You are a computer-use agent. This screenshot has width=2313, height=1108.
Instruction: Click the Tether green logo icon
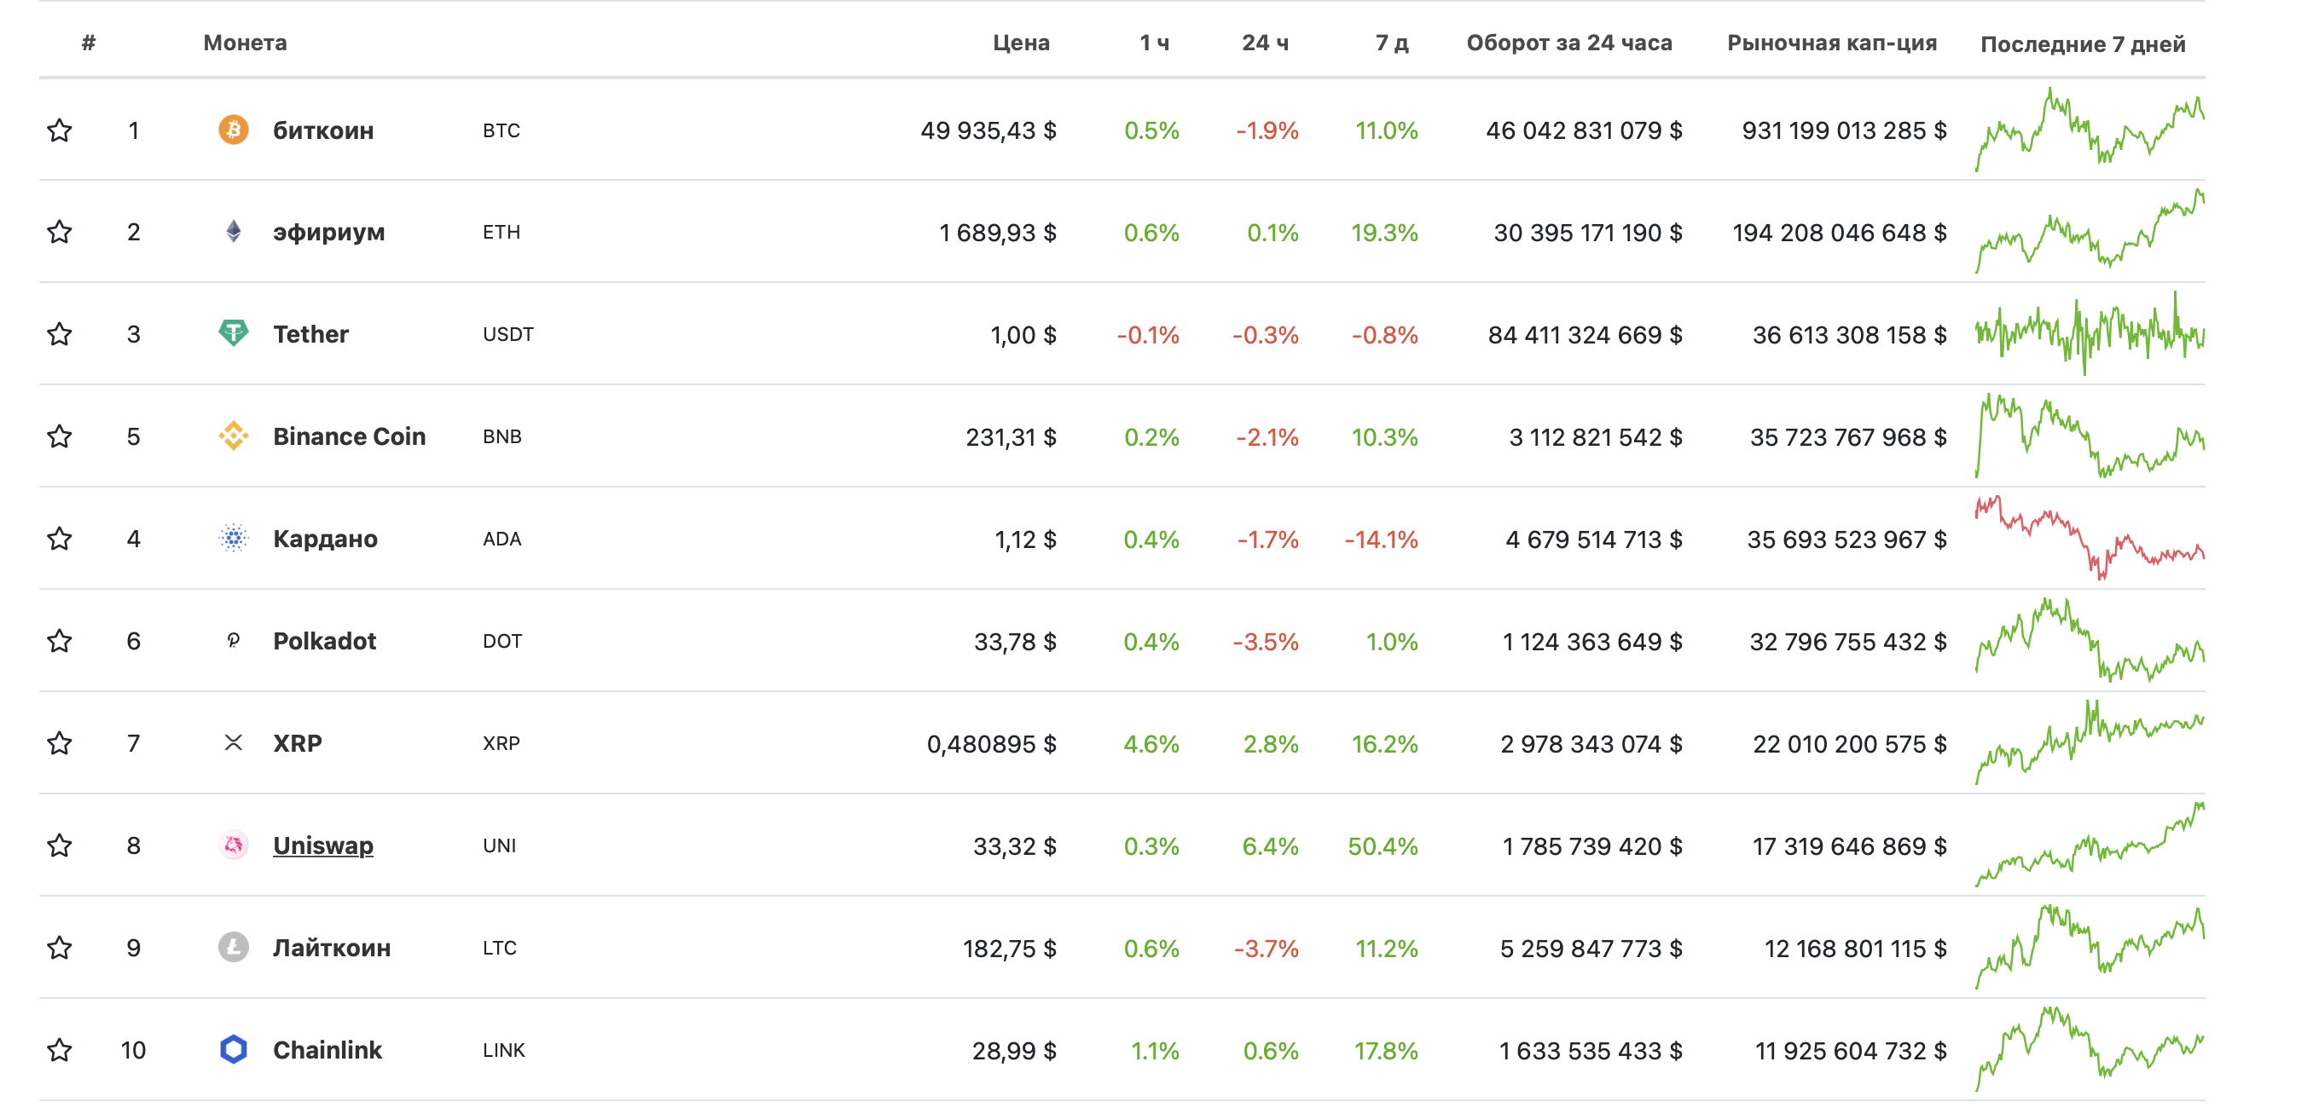coord(234,334)
